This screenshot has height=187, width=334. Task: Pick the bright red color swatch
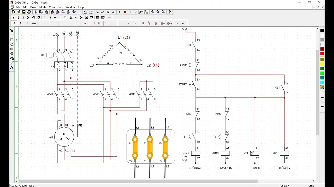coord(322,54)
